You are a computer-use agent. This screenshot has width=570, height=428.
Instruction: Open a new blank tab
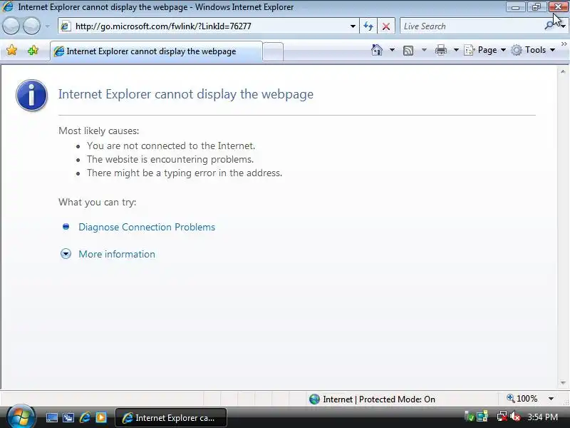(x=273, y=51)
